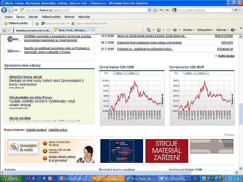Image resolution: width=243 pixels, height=182 pixels.
Task: Click the Stroje Materiál Zařízení banner
Action: pos(167,151)
